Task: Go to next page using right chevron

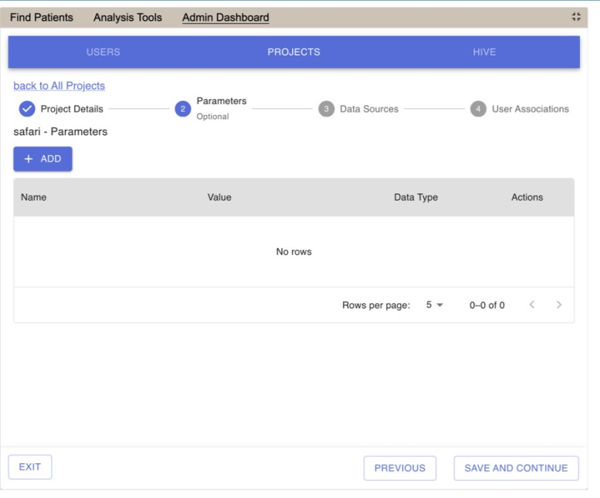Action: click(x=559, y=305)
